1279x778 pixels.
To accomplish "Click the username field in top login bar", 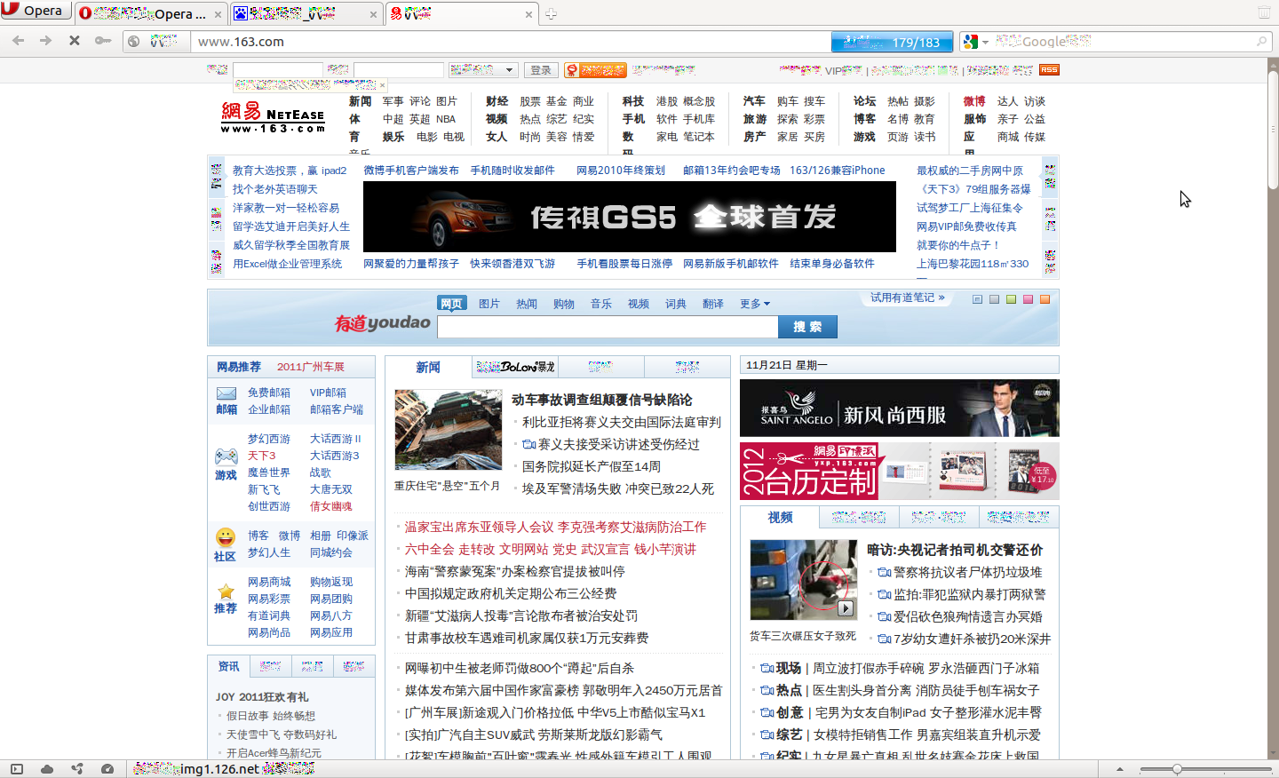I will 277,69.
